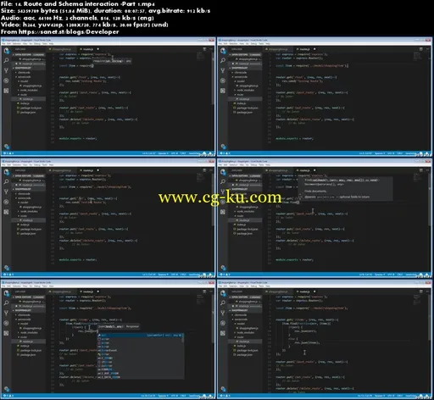Screen dimensions: 434x400
Task: Open Debug view in fifth thumbnail
Action: tap(6, 323)
